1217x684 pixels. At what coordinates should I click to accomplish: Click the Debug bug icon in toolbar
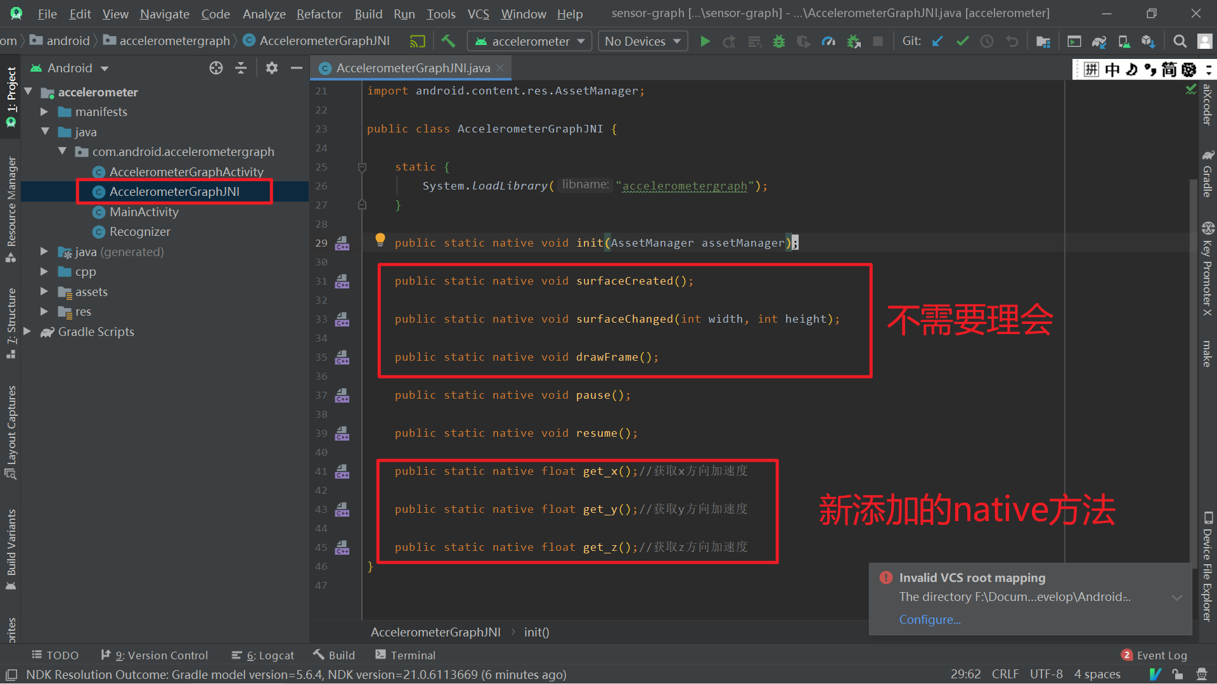coord(779,41)
